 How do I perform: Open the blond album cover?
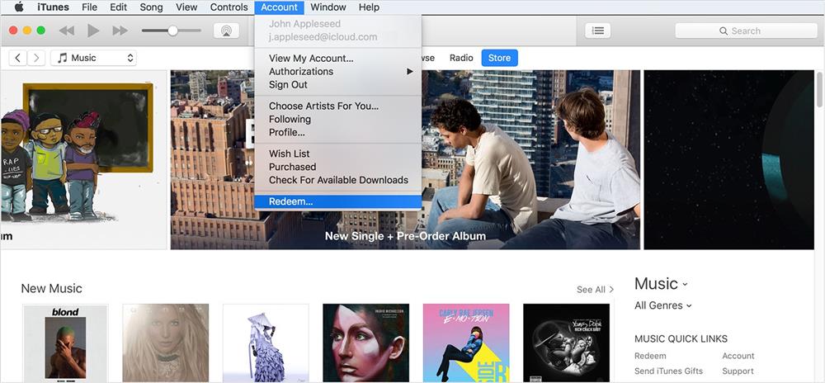point(65,343)
